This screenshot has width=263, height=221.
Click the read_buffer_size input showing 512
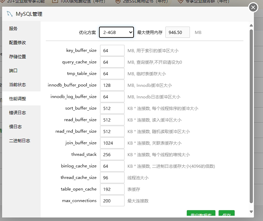[x=112, y=120]
